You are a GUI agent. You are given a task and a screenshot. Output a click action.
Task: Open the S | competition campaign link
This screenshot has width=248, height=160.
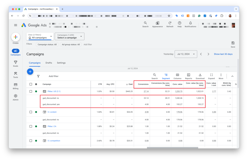pos(54,141)
